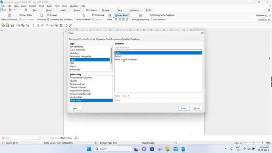272x153 pixels.
Task: Click LibreOffice Writer taskbar icon
Action: pyautogui.click(x=183, y=149)
